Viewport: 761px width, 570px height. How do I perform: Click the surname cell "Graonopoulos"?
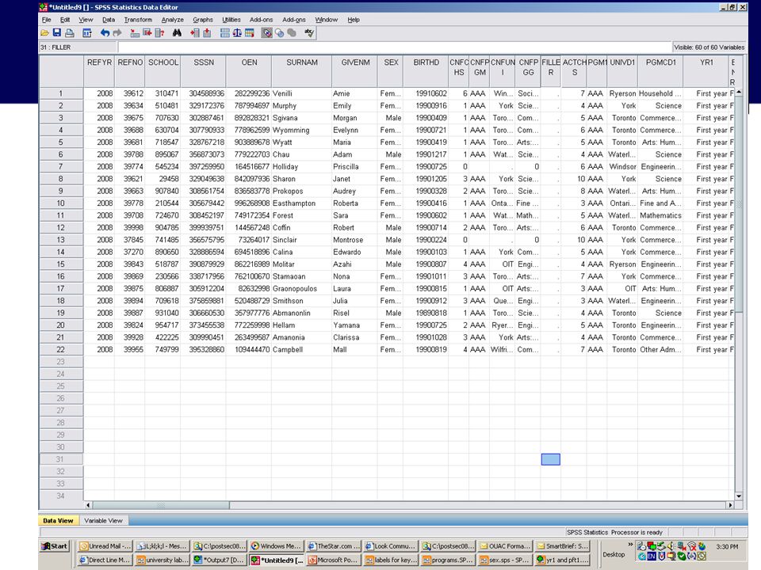click(x=302, y=289)
